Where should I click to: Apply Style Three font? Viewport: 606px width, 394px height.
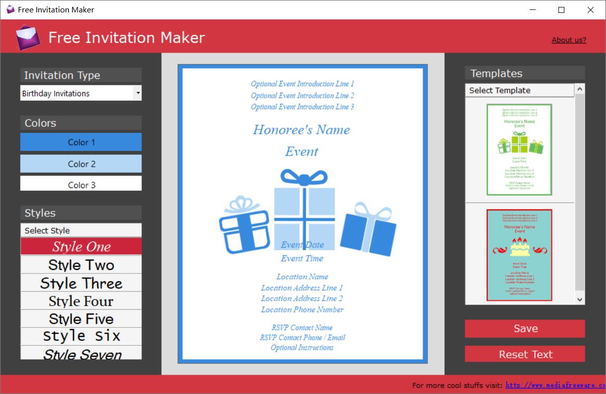tap(81, 283)
